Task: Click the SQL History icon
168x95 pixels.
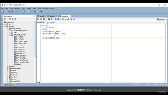Action: point(71,19)
